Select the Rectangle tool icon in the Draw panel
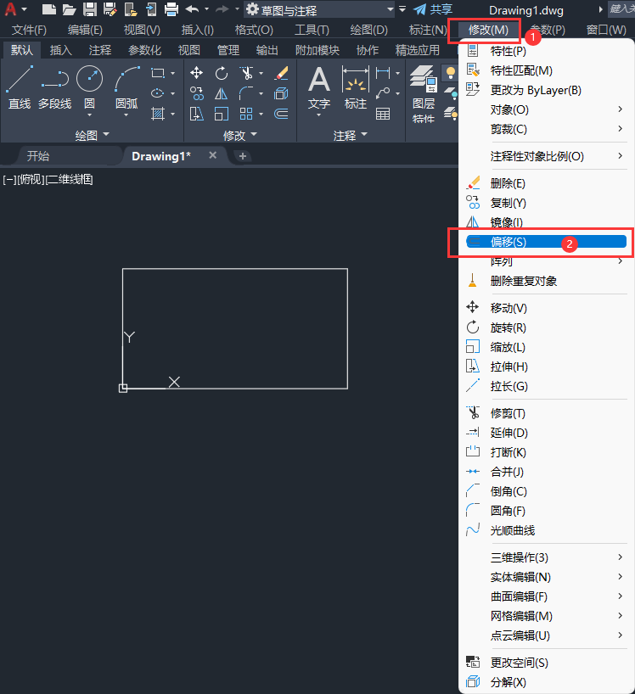Screen dimensions: 635x694 (x=158, y=73)
